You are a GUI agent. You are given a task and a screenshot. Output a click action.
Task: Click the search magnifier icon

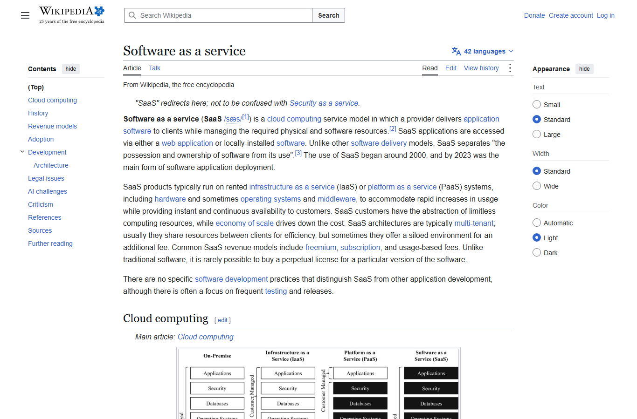[x=132, y=15]
